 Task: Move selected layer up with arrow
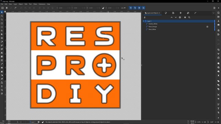click(x=172, y=17)
